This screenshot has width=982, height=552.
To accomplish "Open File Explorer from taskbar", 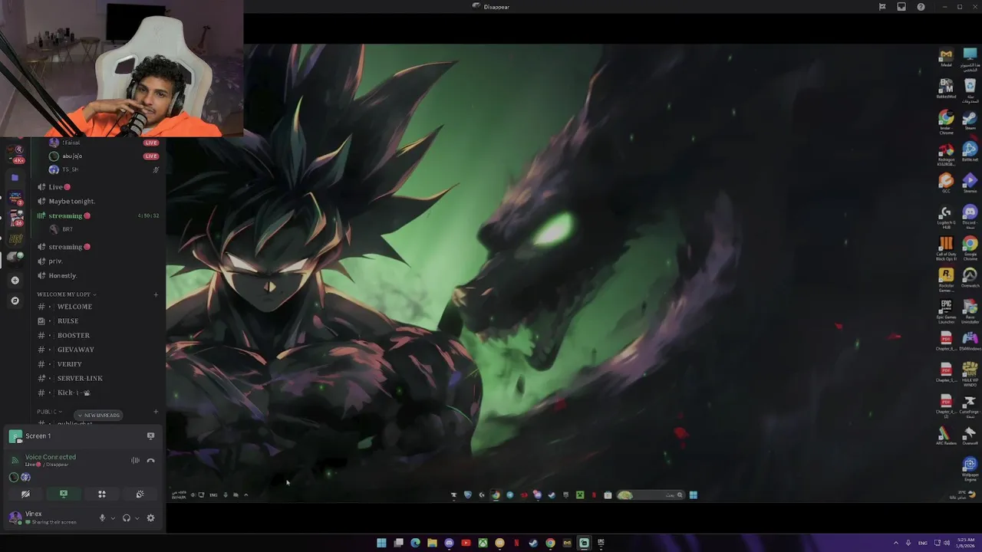I will 432,543.
